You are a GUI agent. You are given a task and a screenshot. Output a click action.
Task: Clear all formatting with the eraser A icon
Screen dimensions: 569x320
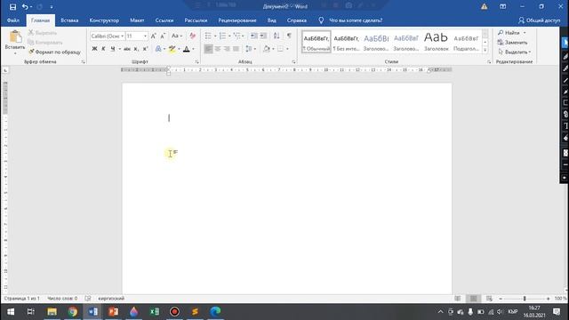coord(192,36)
